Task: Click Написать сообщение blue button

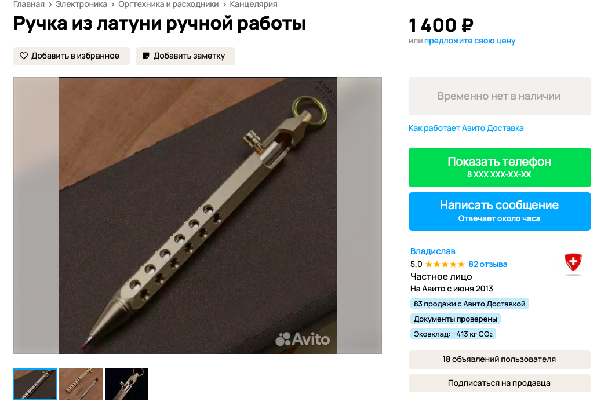Action: pyautogui.click(x=500, y=211)
